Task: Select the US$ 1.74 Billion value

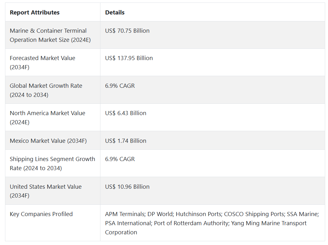Action: pyautogui.click(x=126, y=141)
